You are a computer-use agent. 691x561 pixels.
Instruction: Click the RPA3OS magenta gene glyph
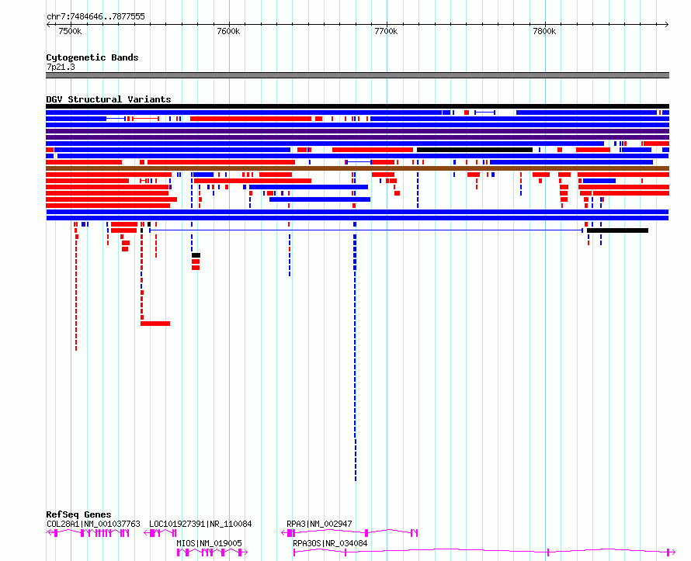484,552
